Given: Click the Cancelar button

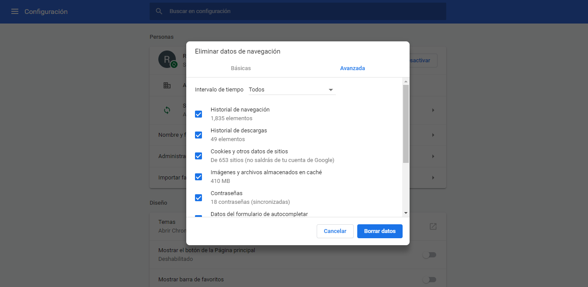Looking at the screenshot, I should (335, 231).
